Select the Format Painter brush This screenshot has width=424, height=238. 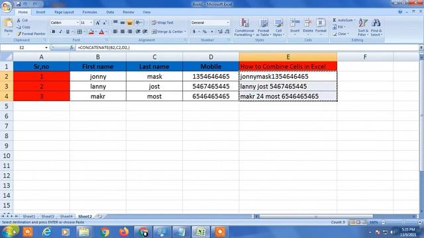(x=19, y=34)
